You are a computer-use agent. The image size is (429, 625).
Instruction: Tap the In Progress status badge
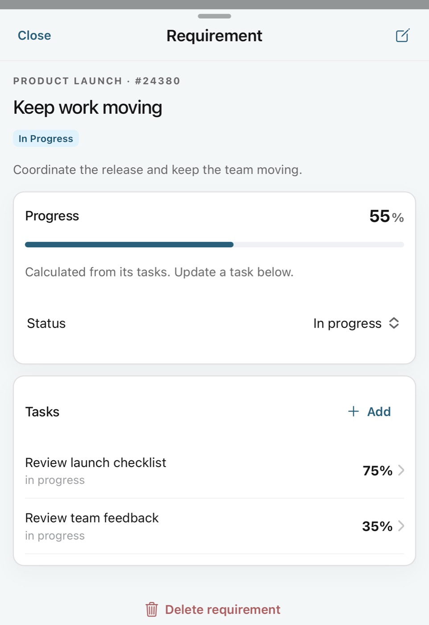tap(46, 138)
